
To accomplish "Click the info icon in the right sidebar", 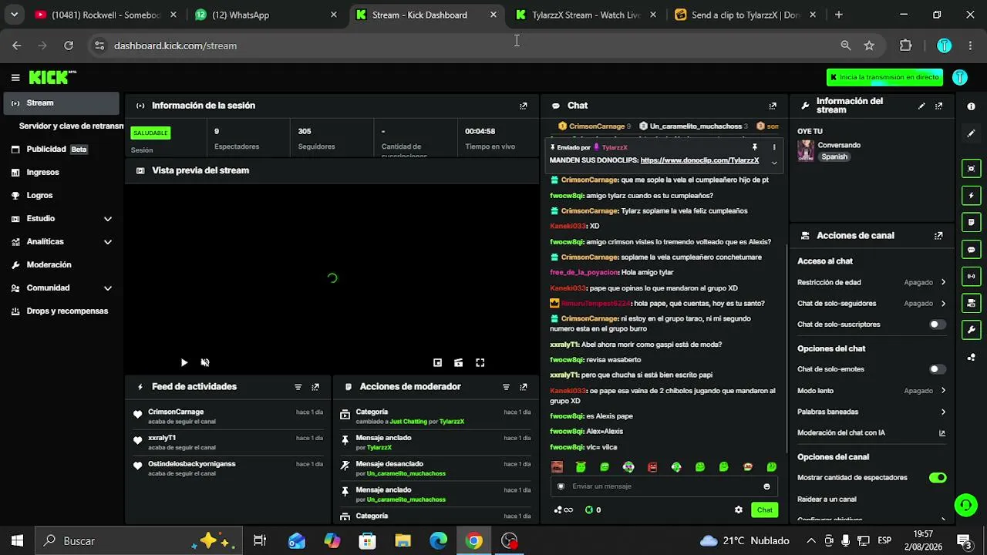I will pos(971,106).
